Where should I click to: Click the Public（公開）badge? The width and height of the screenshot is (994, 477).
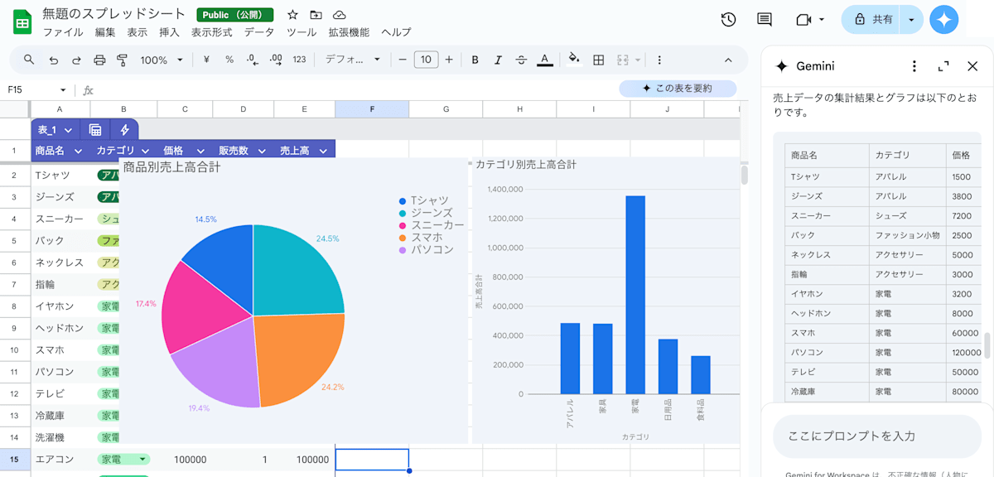tap(235, 15)
